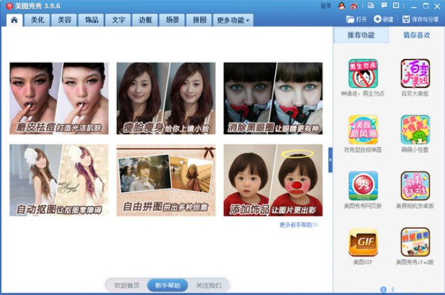Expand the 更多功能 dropdown
The width and height of the screenshot is (445, 295).
233,20
